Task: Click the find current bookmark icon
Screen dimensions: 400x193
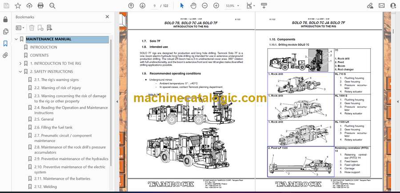Action: pyautogui.click(x=49, y=28)
